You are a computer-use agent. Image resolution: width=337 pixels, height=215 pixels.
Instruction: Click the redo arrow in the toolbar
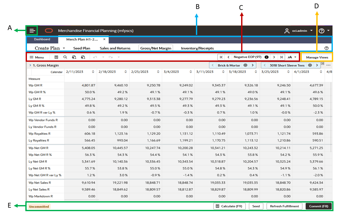(x=111, y=57)
